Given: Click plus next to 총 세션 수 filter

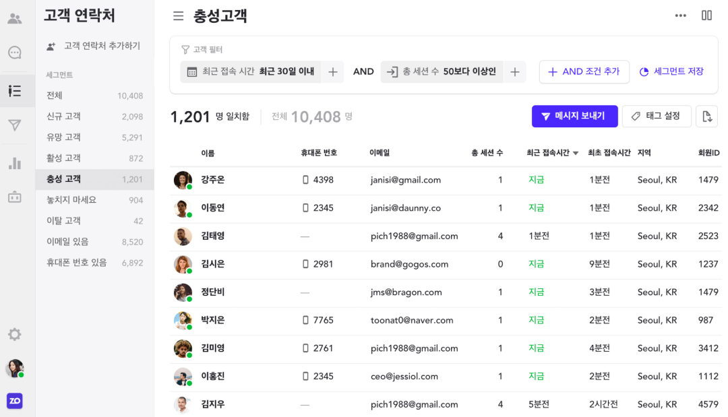Looking at the screenshot, I should tap(514, 72).
